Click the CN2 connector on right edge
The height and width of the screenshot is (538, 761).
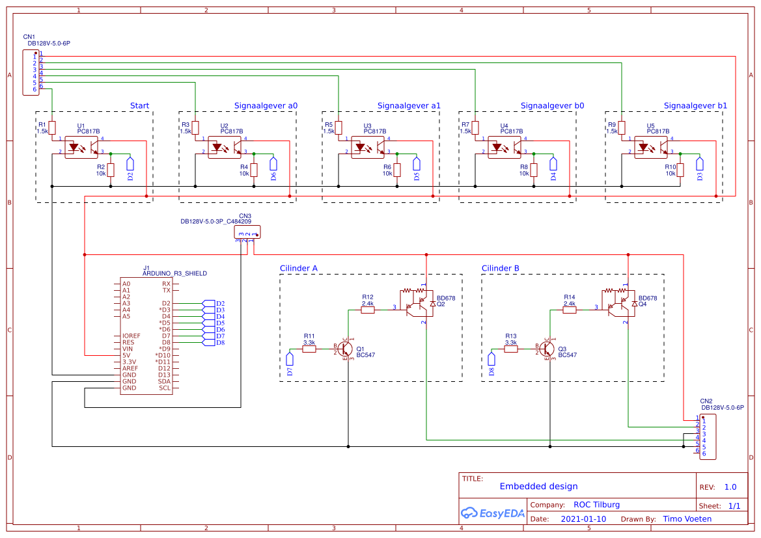(707, 436)
